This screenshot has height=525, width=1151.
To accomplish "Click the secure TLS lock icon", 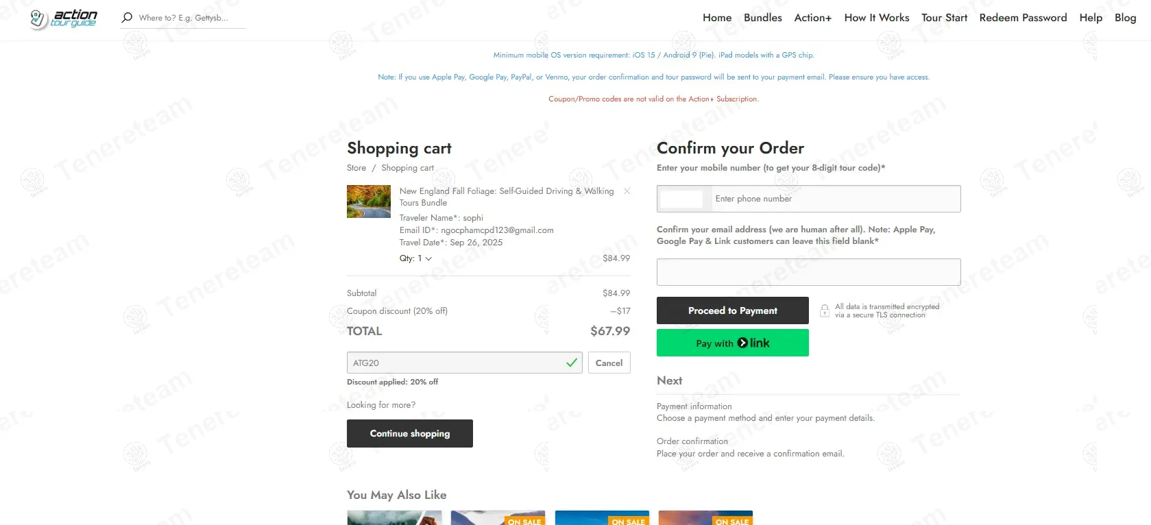I will tap(824, 310).
